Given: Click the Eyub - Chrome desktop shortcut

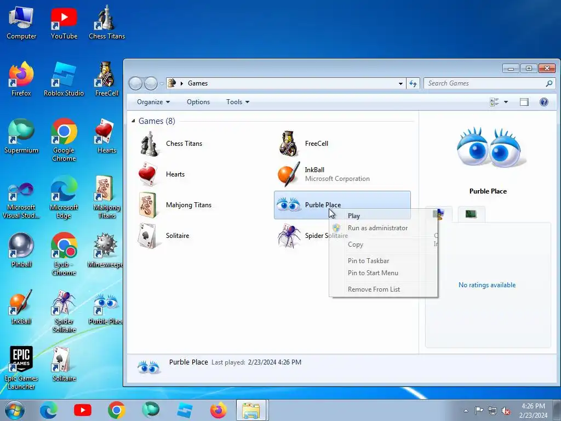Looking at the screenshot, I should click(x=64, y=254).
